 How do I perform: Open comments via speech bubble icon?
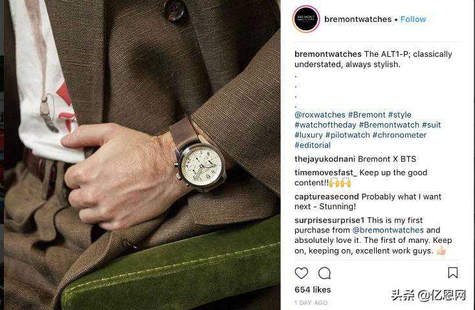click(x=324, y=273)
